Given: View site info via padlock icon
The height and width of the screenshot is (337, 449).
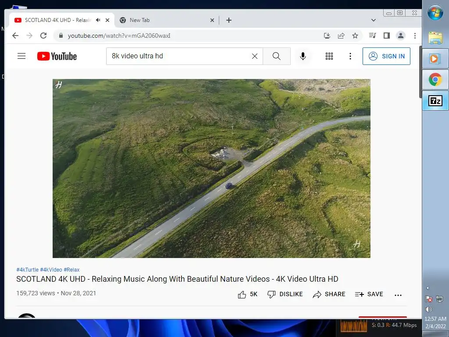Looking at the screenshot, I should click(x=61, y=36).
